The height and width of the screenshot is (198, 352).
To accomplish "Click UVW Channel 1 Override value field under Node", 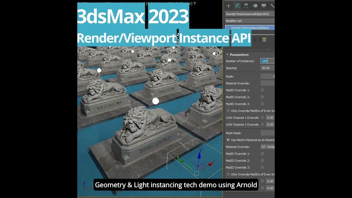I will pyautogui.click(x=270, y=118).
